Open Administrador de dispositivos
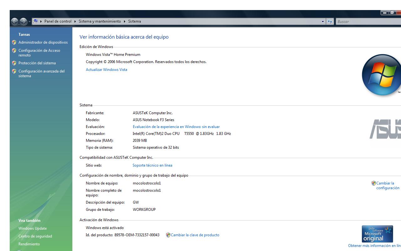Viewport: 401px width, 251px height. coord(43,42)
